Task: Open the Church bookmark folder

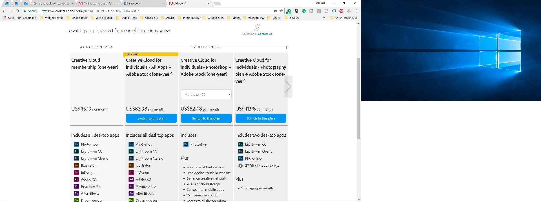Action: click(x=274, y=18)
